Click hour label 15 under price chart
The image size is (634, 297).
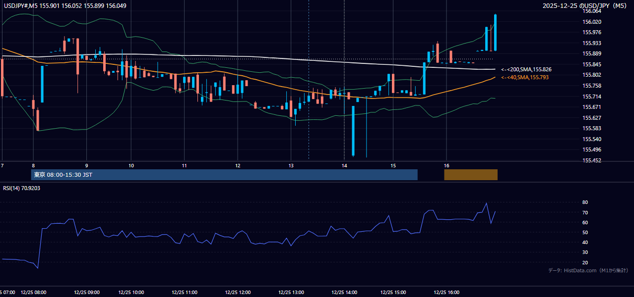393,165
